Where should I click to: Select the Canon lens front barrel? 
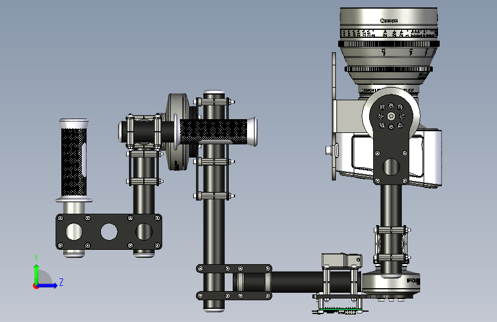click(x=389, y=18)
